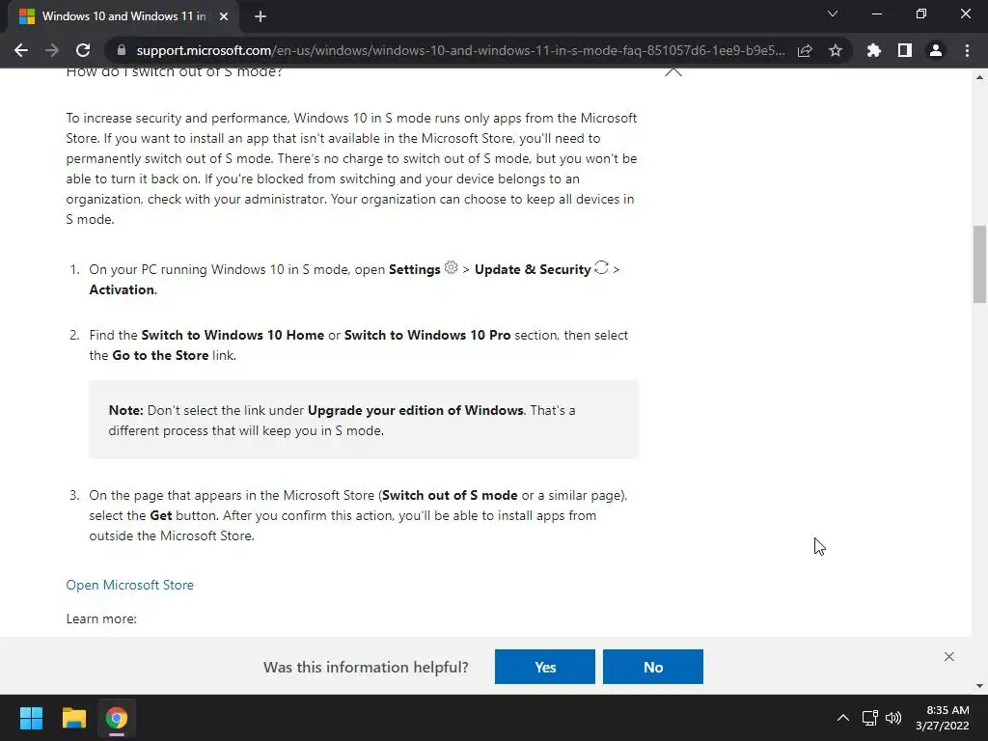Answer Yes to helpful feedback

click(x=545, y=667)
